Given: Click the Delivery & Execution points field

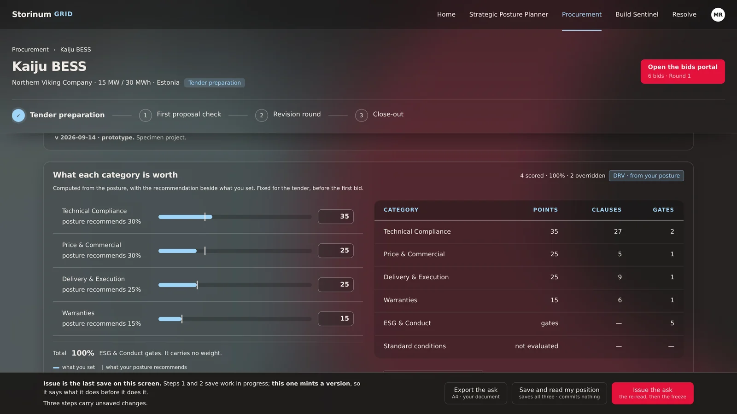Looking at the screenshot, I should point(335,285).
